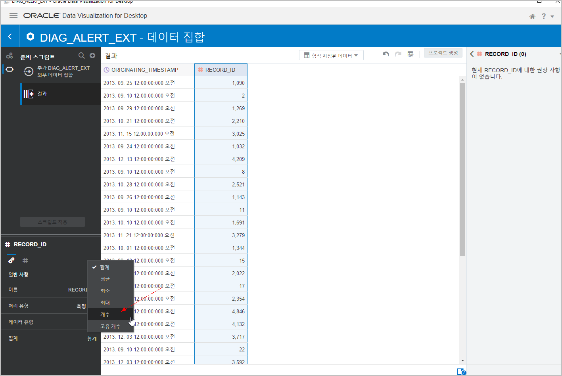Undo the last change
The image size is (562, 376).
(x=386, y=54)
